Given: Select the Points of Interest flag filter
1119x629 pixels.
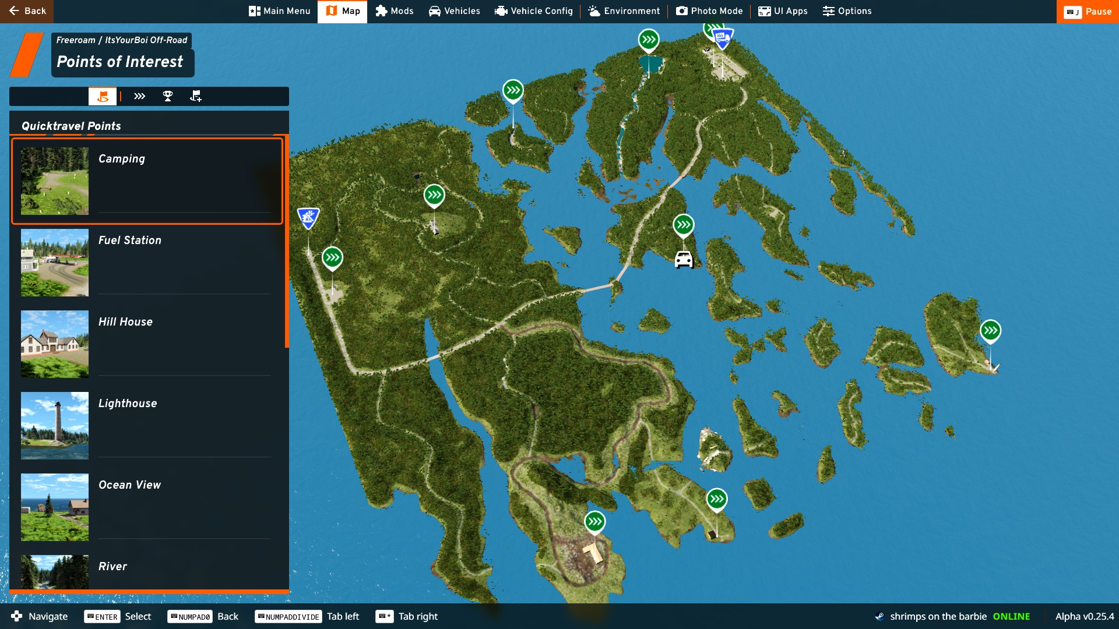Looking at the screenshot, I should [103, 96].
